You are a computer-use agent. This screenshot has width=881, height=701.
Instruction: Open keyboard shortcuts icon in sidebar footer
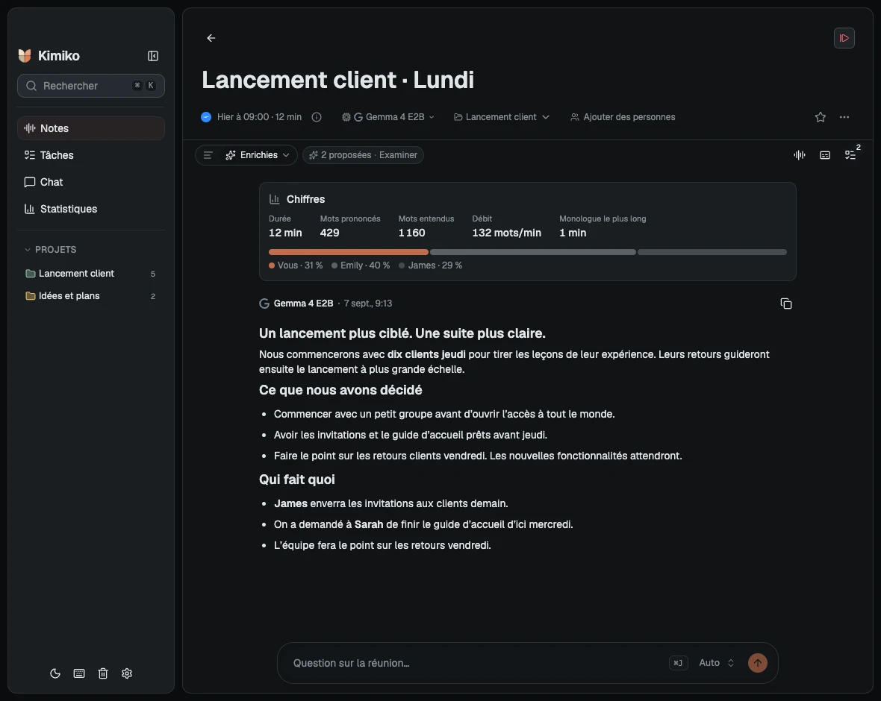(79, 673)
